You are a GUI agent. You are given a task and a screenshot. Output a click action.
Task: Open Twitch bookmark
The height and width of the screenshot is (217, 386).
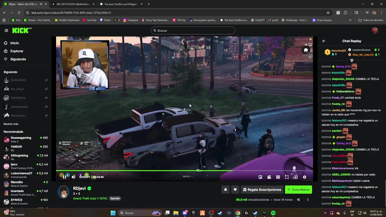click(x=105, y=20)
